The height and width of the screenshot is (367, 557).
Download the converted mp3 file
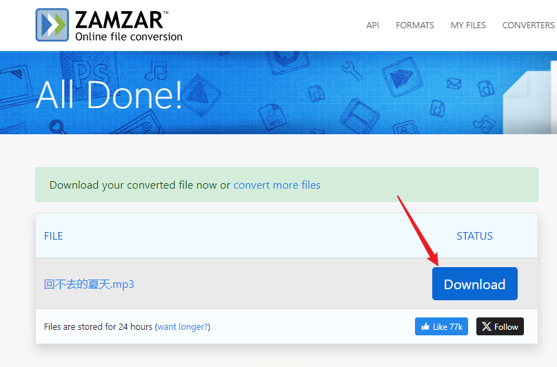tap(474, 284)
